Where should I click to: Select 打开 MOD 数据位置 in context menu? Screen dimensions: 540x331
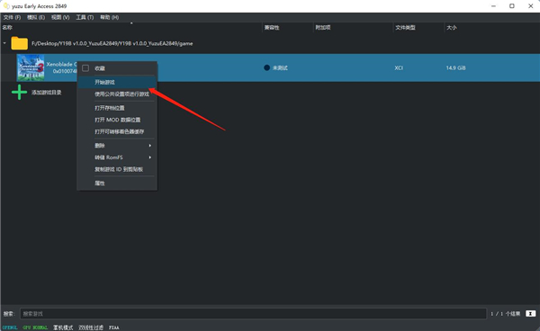pyautogui.click(x=117, y=120)
